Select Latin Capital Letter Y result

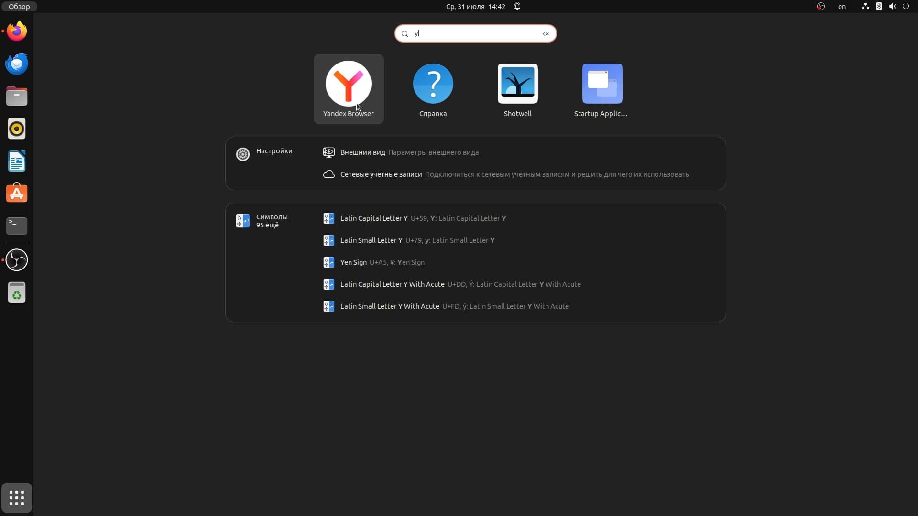(520, 218)
